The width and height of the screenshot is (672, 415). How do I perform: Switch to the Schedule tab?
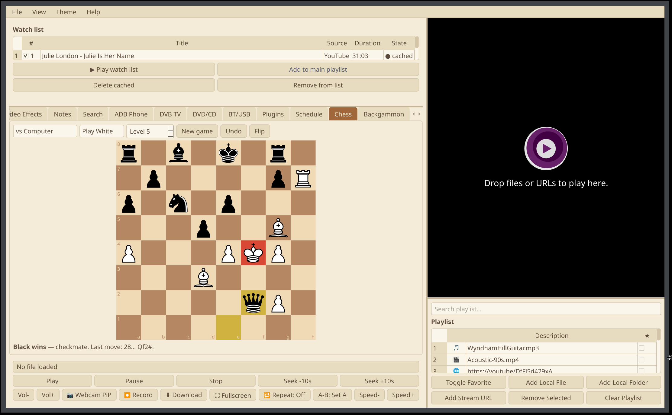[x=309, y=114]
